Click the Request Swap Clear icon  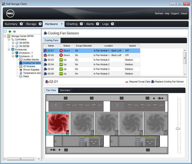127,82
